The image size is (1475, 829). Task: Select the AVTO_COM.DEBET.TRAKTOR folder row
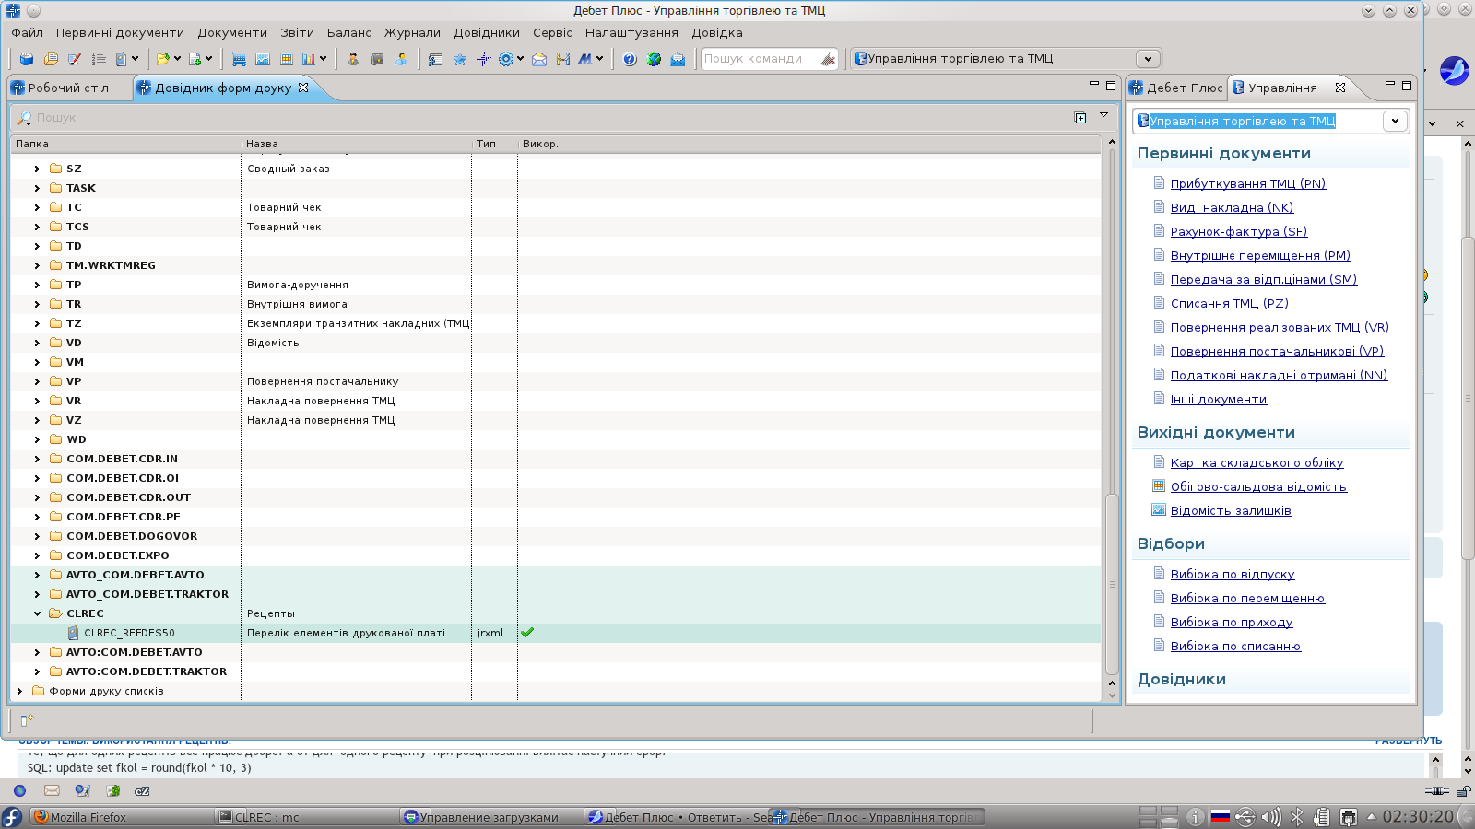tap(555, 594)
